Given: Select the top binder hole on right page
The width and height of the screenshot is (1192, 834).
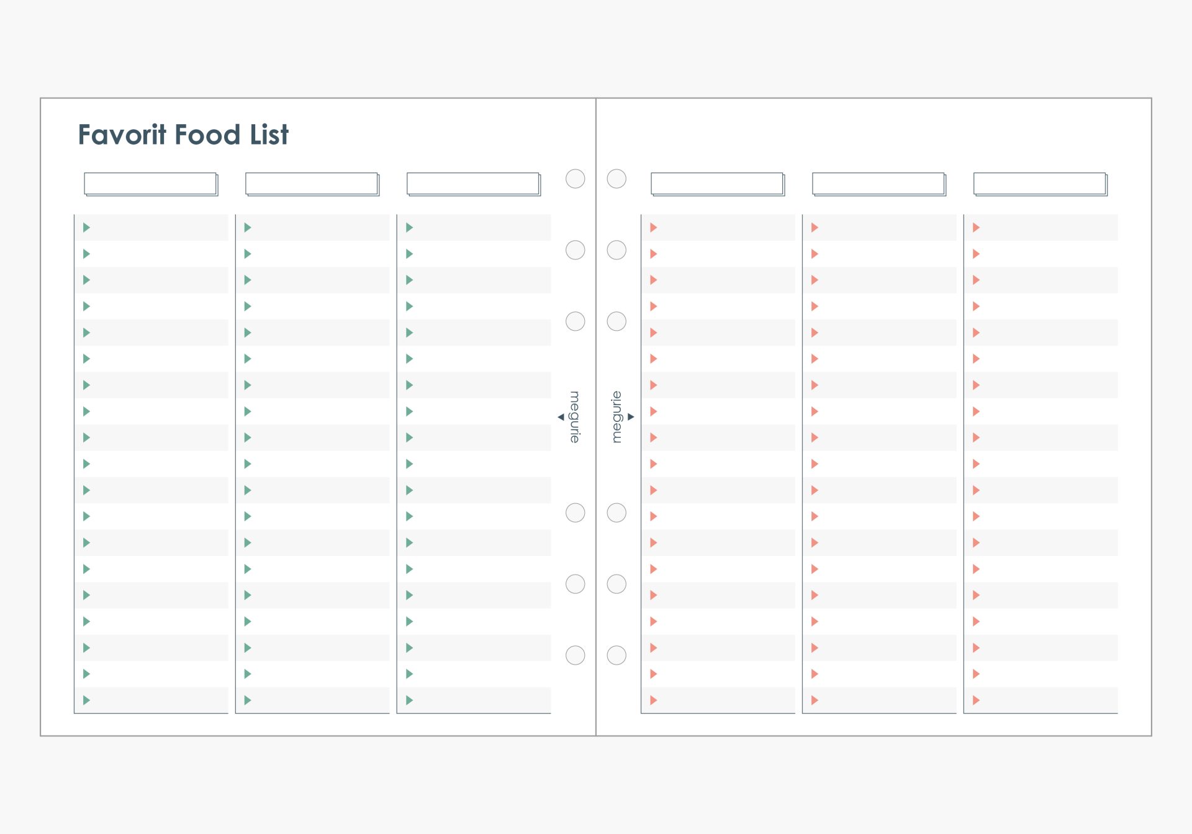Looking at the screenshot, I should (616, 179).
